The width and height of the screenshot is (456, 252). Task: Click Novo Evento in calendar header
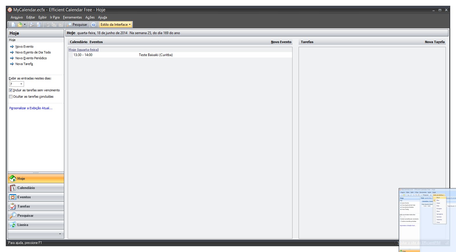click(x=281, y=42)
